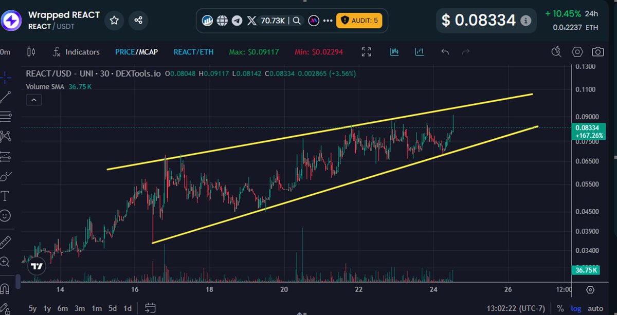Open the Indicators menu

76,52
